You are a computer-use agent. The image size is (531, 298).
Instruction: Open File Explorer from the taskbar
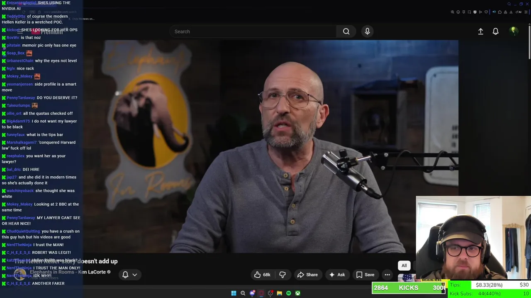[279, 293]
